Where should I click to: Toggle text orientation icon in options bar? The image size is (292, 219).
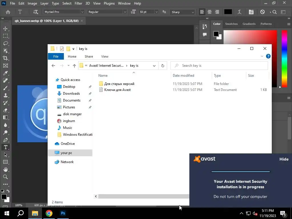35,12
